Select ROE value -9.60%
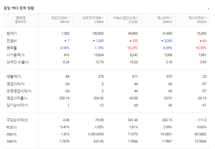This screenshot has height=149, width=215. point(201,127)
